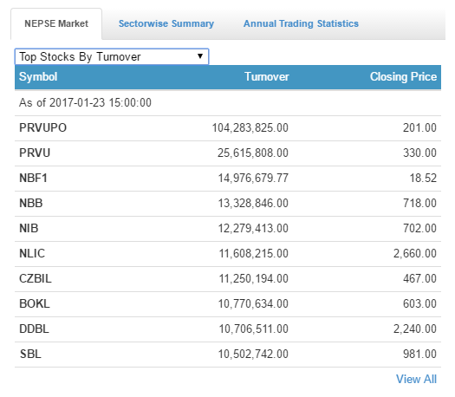Click the Closing Price column header
The height and width of the screenshot is (397, 455).
pos(403,77)
